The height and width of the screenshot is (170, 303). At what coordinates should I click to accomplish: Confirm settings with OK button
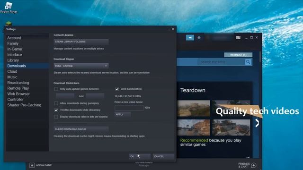[x=140, y=156]
